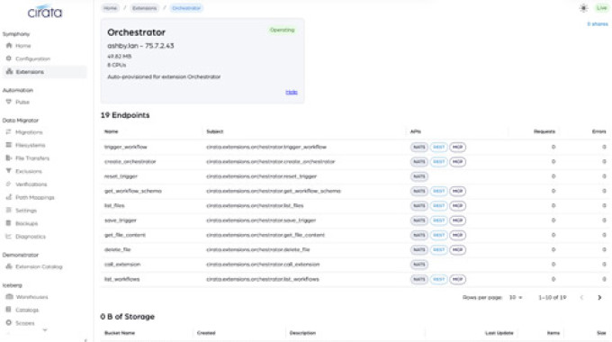Click MCP badge for save_trigger
This screenshot has height=342, width=612.
(457, 220)
